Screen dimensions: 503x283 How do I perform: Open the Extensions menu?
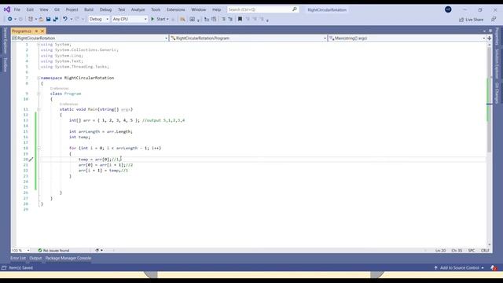[x=176, y=9]
